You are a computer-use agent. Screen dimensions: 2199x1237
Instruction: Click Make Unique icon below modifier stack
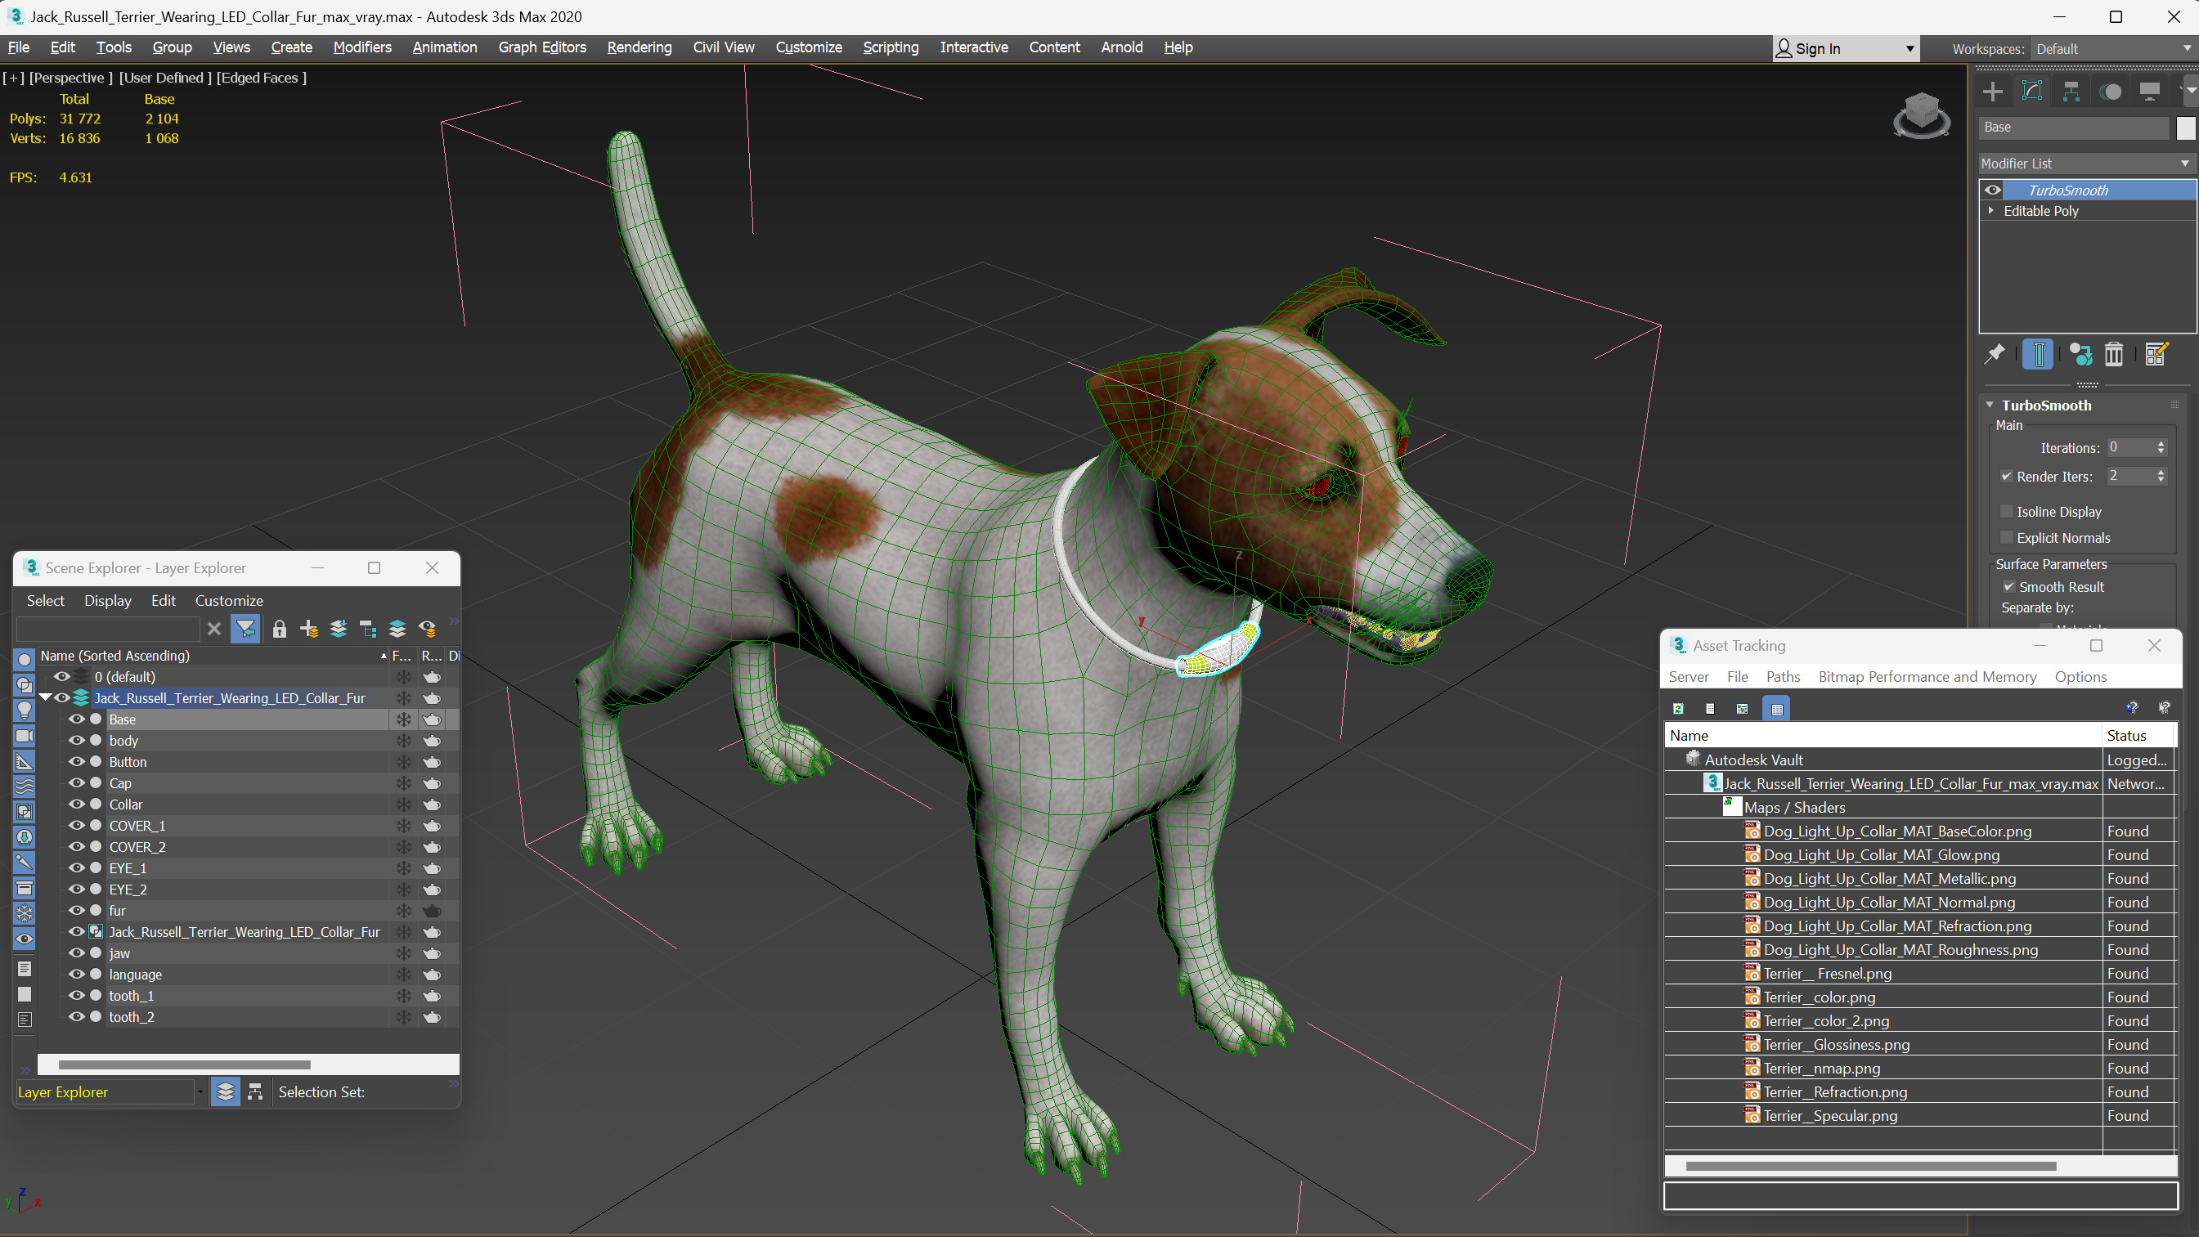click(x=2080, y=353)
